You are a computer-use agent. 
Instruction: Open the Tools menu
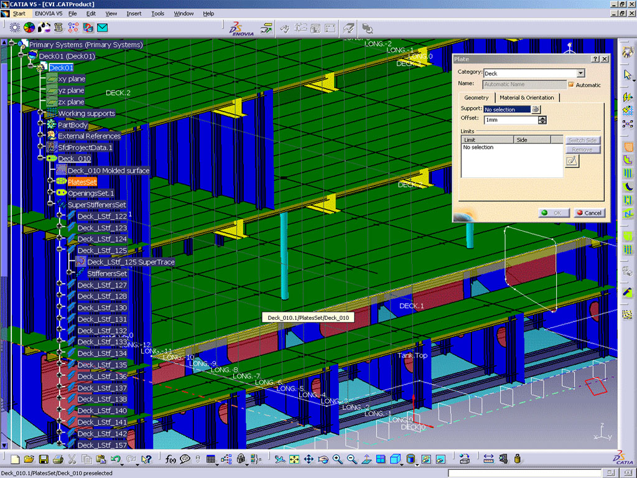(158, 13)
